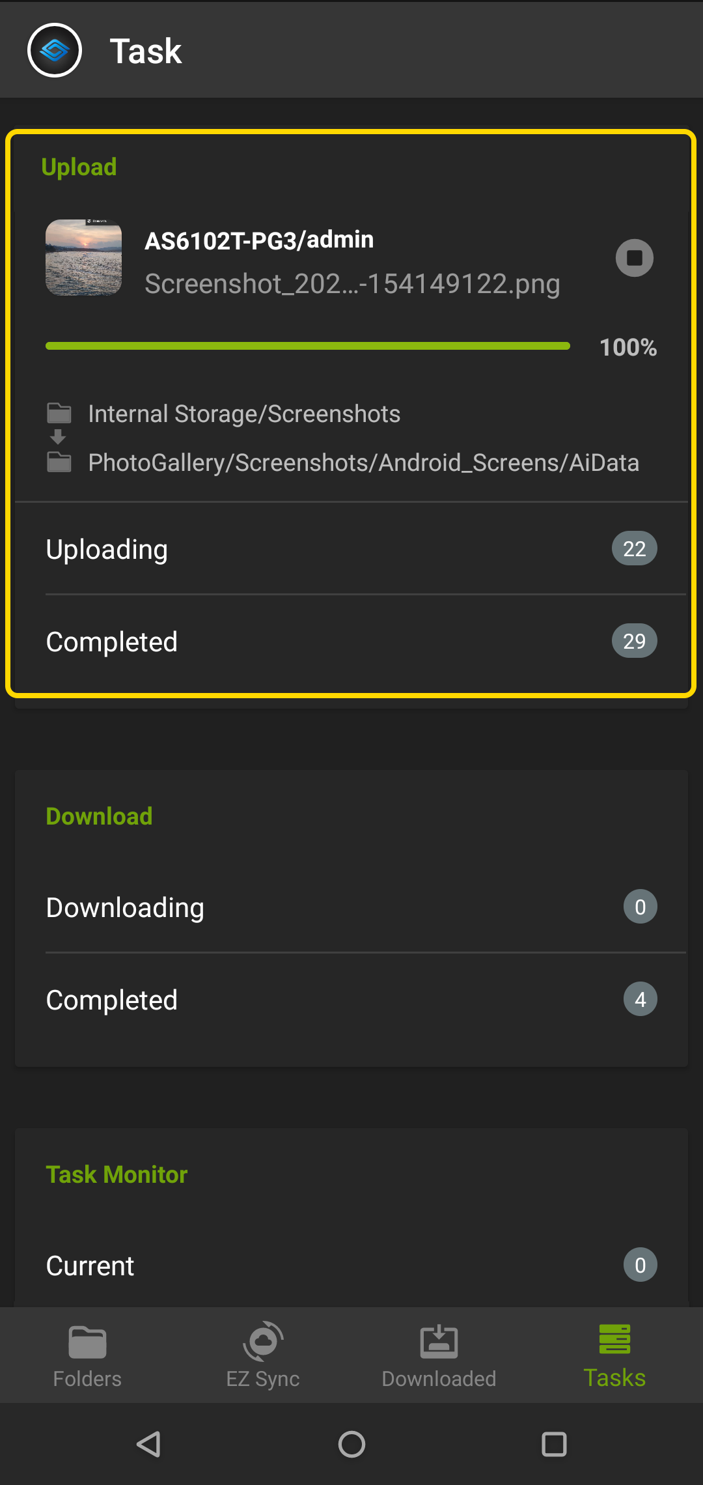Open the sunset screenshot thumbnail
This screenshot has width=703, height=1485.
[x=83, y=257]
